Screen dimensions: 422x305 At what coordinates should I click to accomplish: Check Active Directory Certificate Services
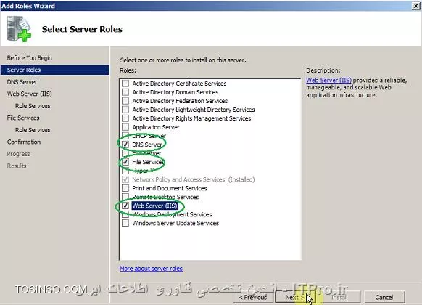(125, 84)
